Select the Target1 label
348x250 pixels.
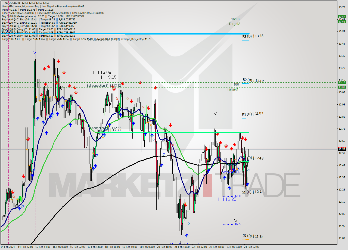pyautogui.click(x=233, y=89)
